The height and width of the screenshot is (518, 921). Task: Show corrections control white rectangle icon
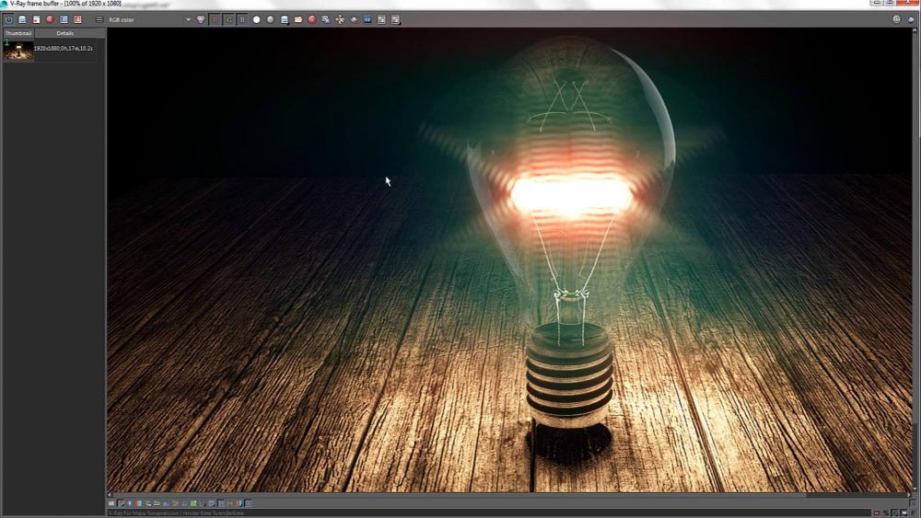coord(111,503)
